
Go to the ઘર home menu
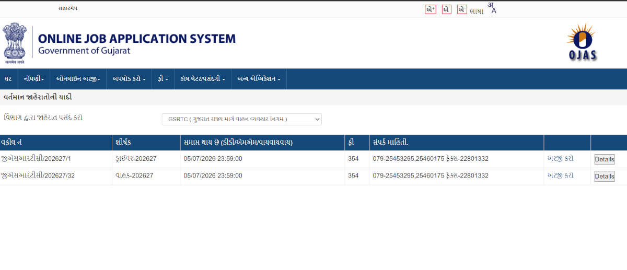click(x=8, y=79)
